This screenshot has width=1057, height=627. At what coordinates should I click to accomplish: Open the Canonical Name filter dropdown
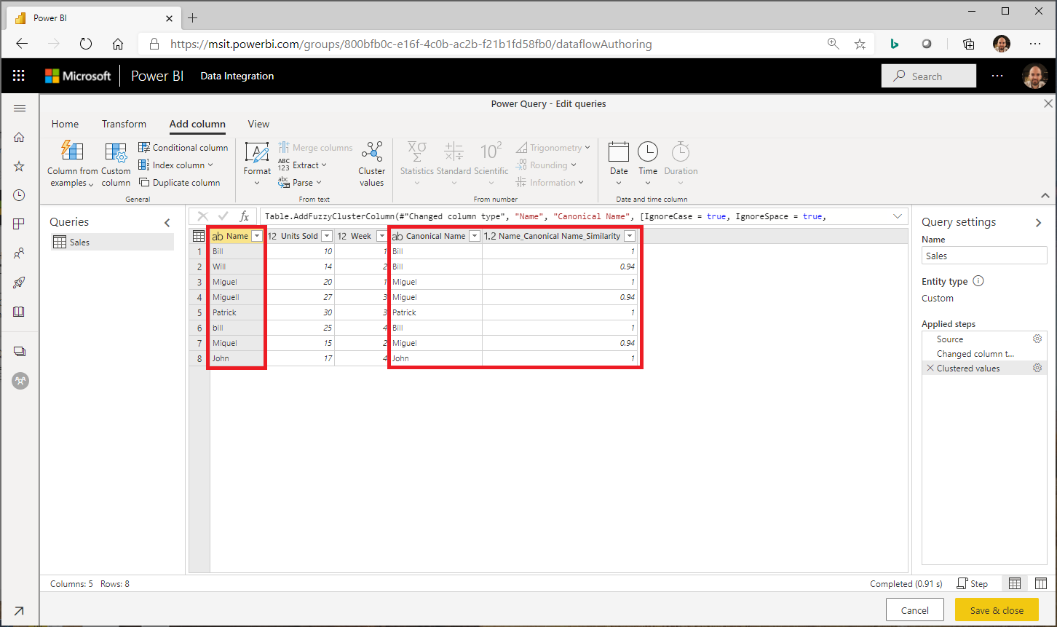pyautogui.click(x=474, y=236)
